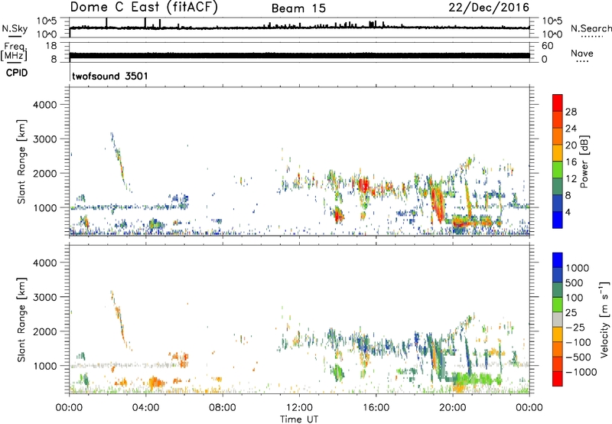The width and height of the screenshot is (612, 424).
Task: Click the "-25" label on velocity colorbar
Action: point(575,328)
